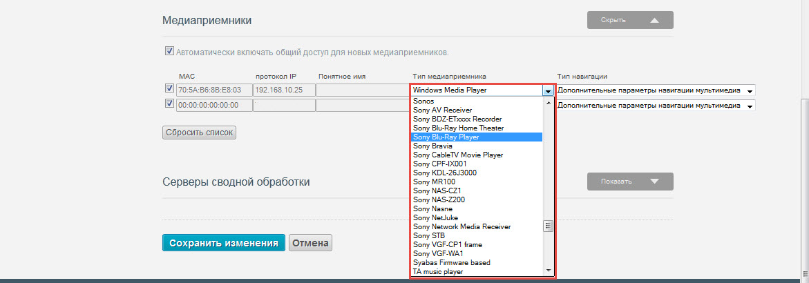Click the list scrollbar up arrow
This screenshot has width=809, height=283.
[549, 101]
